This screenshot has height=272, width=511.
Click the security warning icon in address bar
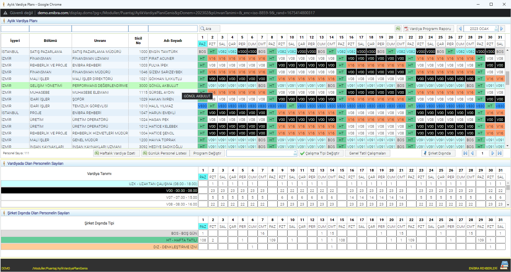[x=5, y=13]
